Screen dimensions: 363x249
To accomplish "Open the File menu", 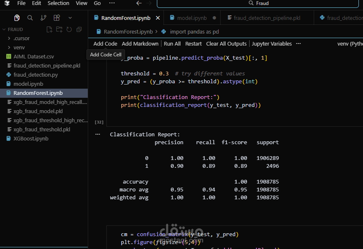I will point(21,3).
